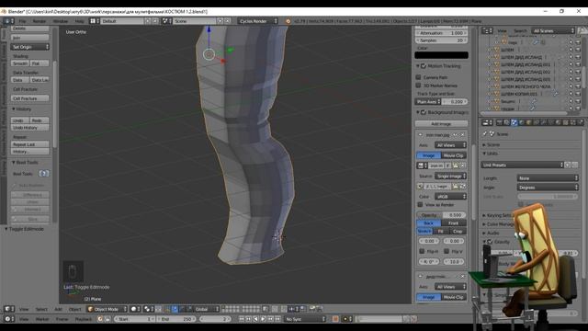Screen dimensions: 588x331
Task: Open the No Sync playback dropdown
Action: click(305, 319)
